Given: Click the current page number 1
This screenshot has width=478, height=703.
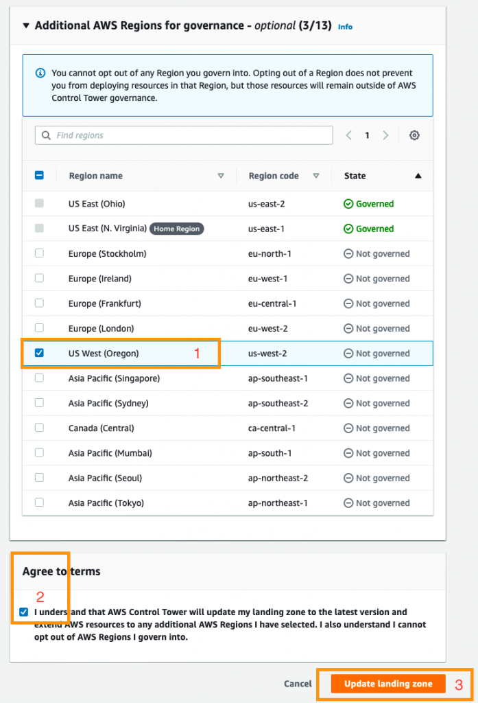Looking at the screenshot, I should (367, 135).
